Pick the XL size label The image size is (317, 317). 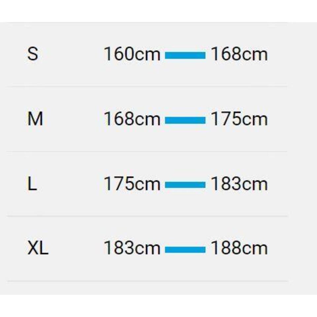point(38,248)
